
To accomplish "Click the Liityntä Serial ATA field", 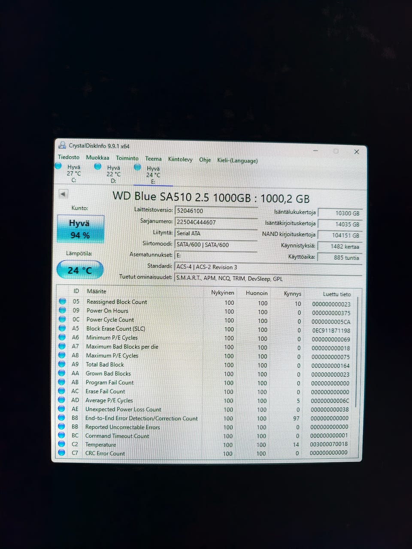I will [x=216, y=233].
